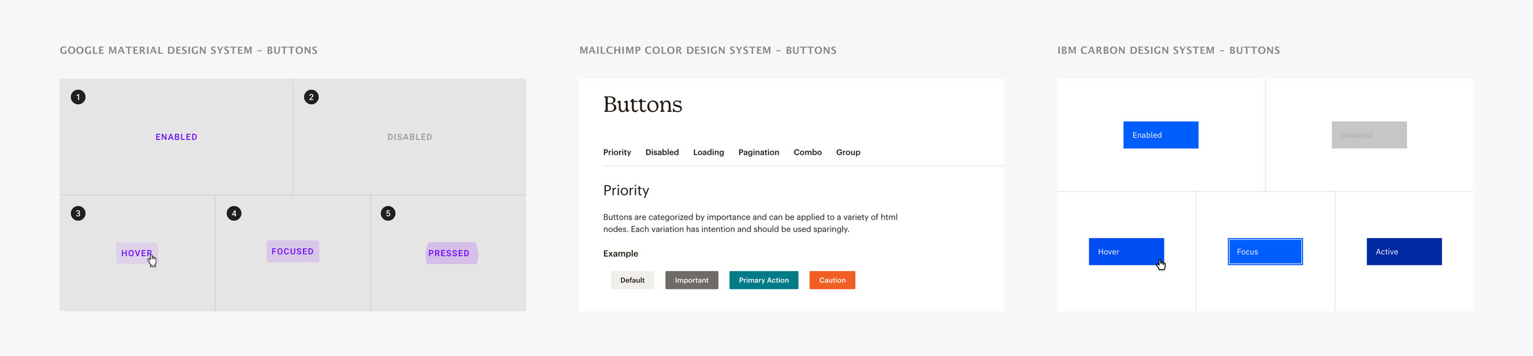The image size is (1533, 356).
Task: Go to the Group tab
Action: pos(848,152)
